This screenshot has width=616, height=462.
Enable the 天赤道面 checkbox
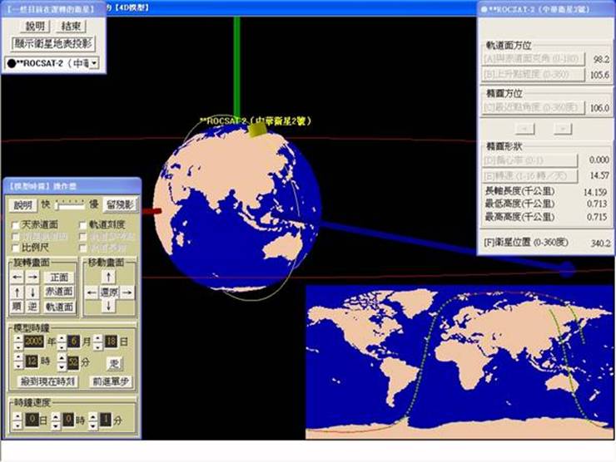point(16,225)
